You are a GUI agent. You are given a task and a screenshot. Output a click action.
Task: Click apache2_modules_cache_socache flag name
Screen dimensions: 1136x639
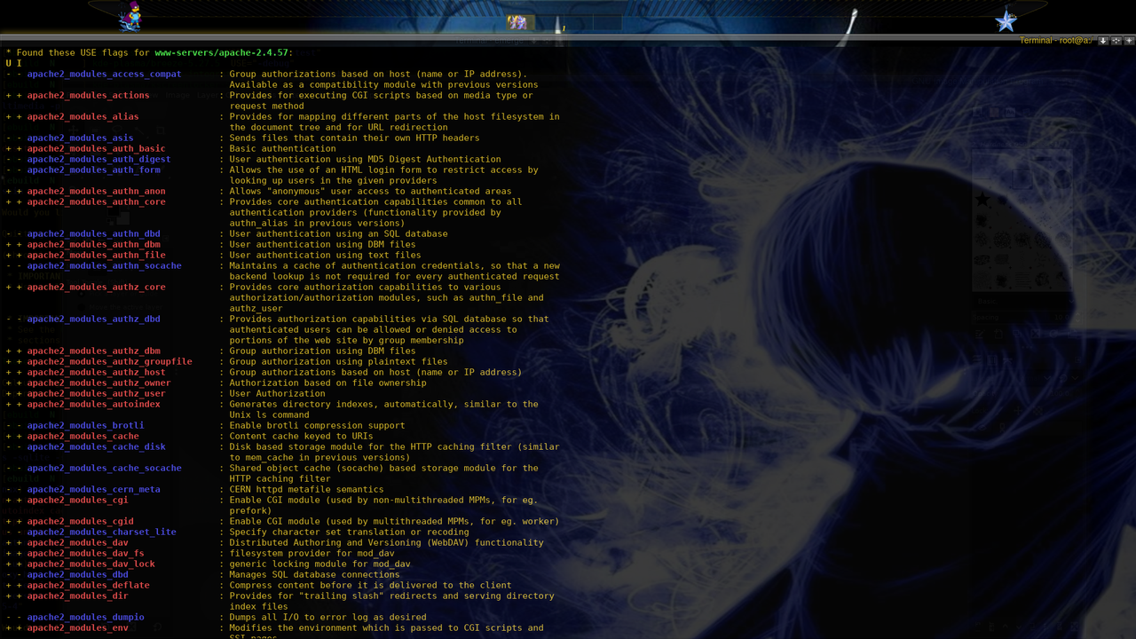pos(104,469)
